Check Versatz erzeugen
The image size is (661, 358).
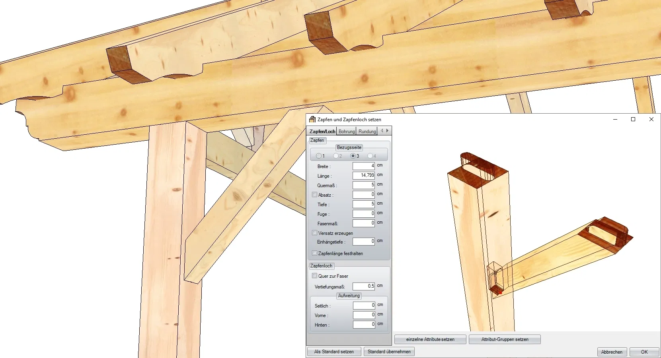coord(315,233)
